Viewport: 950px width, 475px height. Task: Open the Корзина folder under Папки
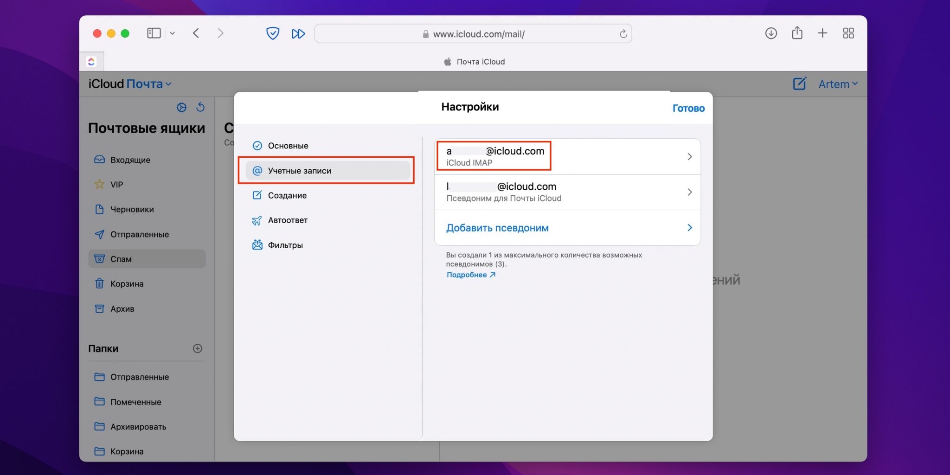[x=147, y=451]
